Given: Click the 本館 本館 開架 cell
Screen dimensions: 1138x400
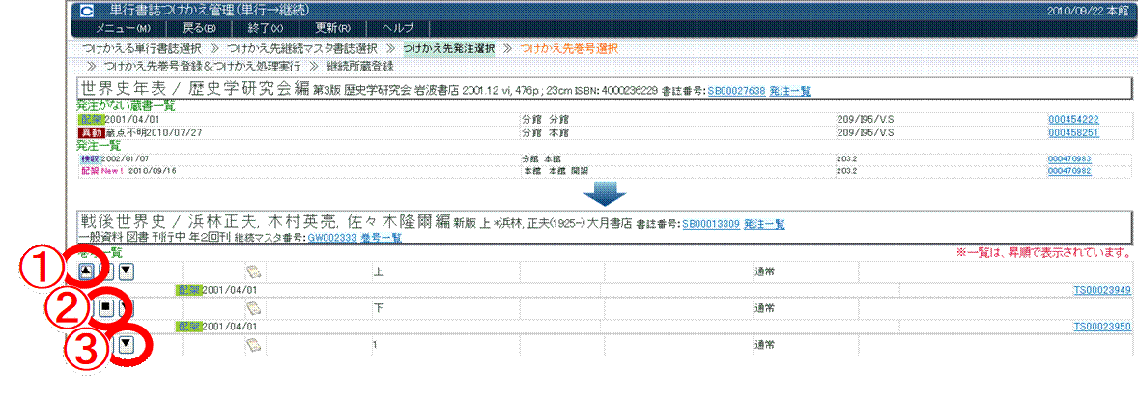Looking at the screenshot, I should [555, 170].
